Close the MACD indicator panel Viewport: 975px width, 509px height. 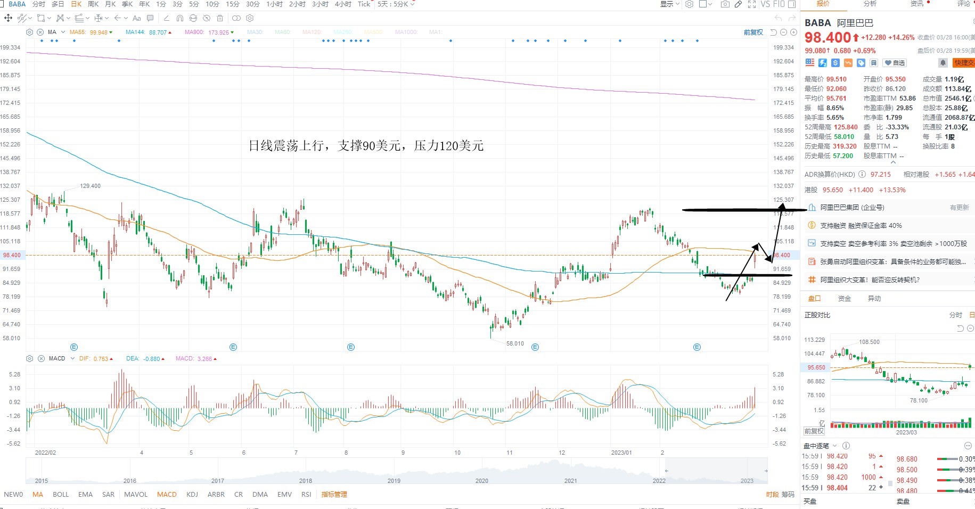pyautogui.click(x=41, y=358)
